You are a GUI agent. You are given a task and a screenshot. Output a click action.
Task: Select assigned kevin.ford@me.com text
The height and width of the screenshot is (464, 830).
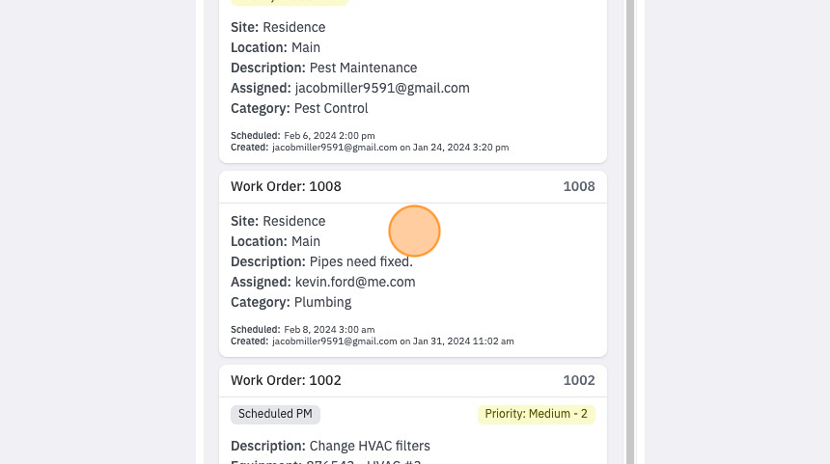point(355,282)
